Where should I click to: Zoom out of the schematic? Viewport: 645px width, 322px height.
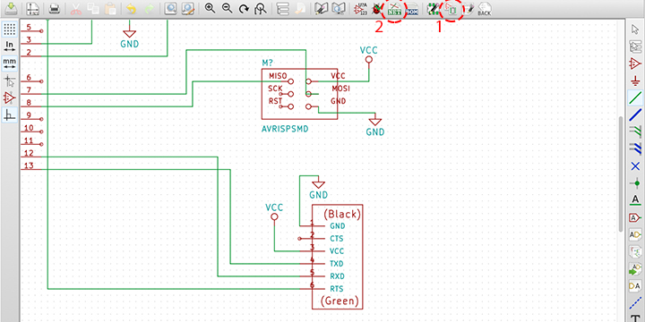227,8
